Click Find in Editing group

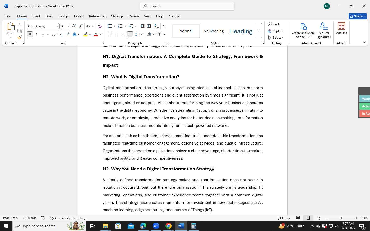click(274, 24)
